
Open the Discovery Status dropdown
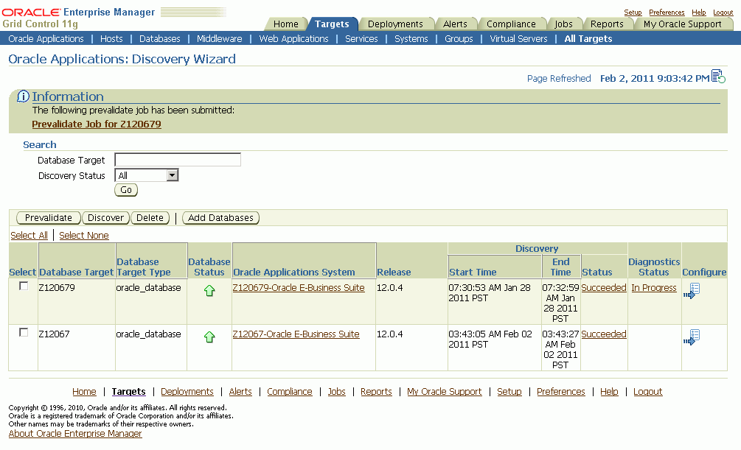(147, 175)
